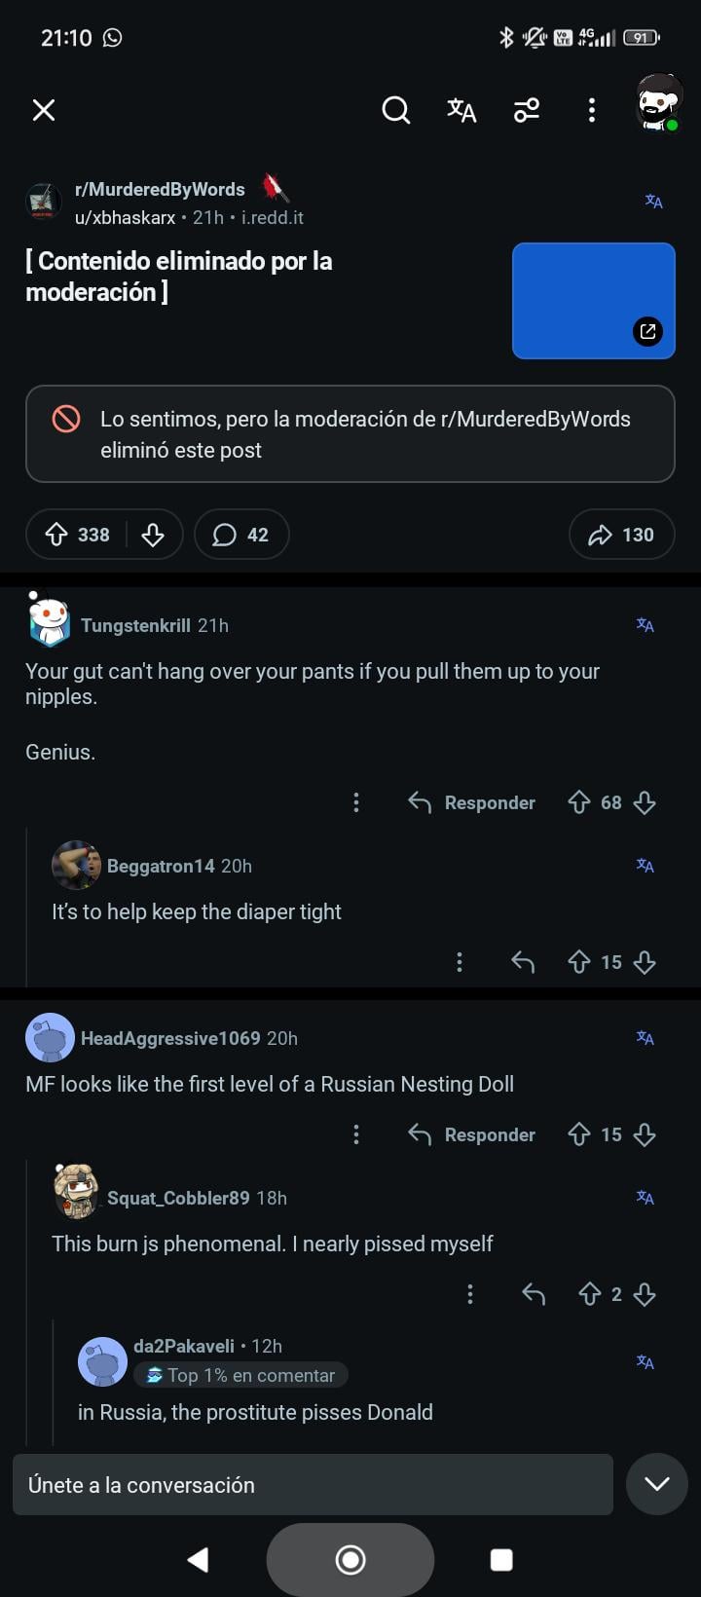Share the post via 130 share button

coord(621,535)
